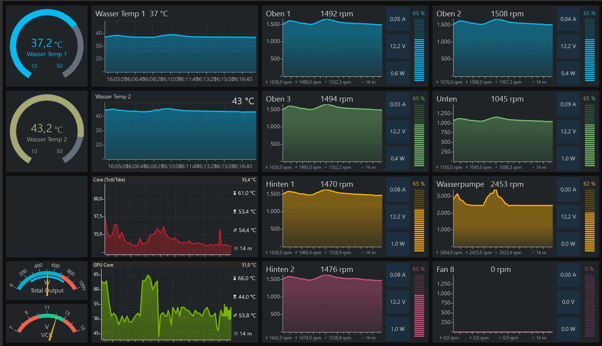This screenshot has width=602, height=346.
Task: Click the 12,2 V voltage box for Oben 1
Action: pos(398,46)
